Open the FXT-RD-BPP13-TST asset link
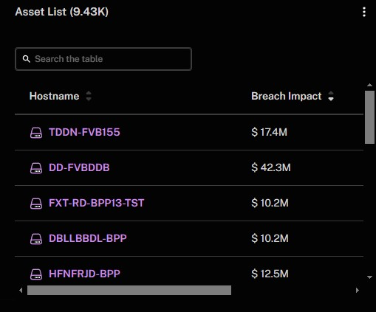 pos(96,203)
